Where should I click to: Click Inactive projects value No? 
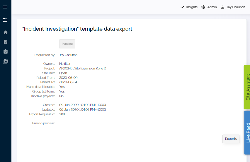[61, 96]
